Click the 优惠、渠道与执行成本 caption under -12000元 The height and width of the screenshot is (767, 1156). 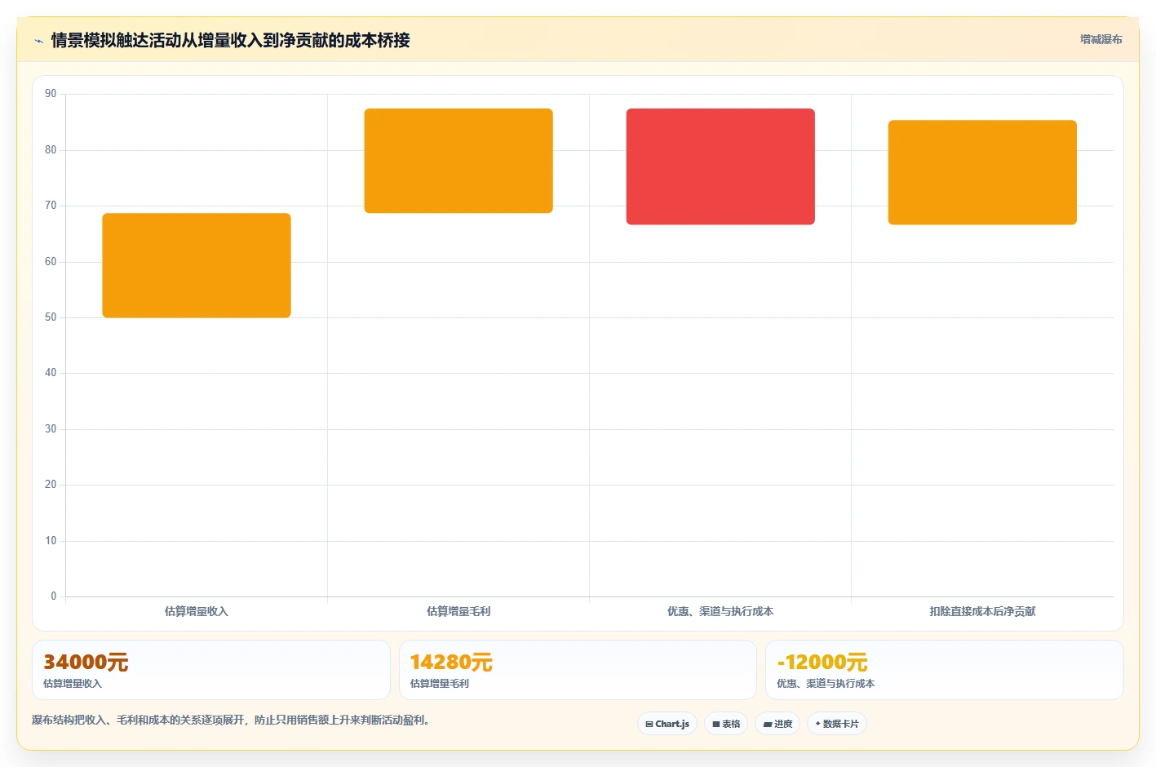coord(826,684)
